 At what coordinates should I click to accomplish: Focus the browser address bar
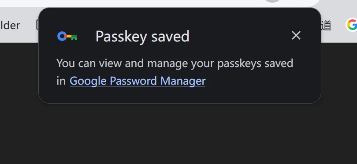tap(160, 3)
